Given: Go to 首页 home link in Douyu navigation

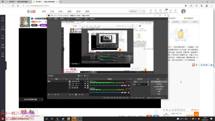Looking at the screenshot, I should 44,11.
